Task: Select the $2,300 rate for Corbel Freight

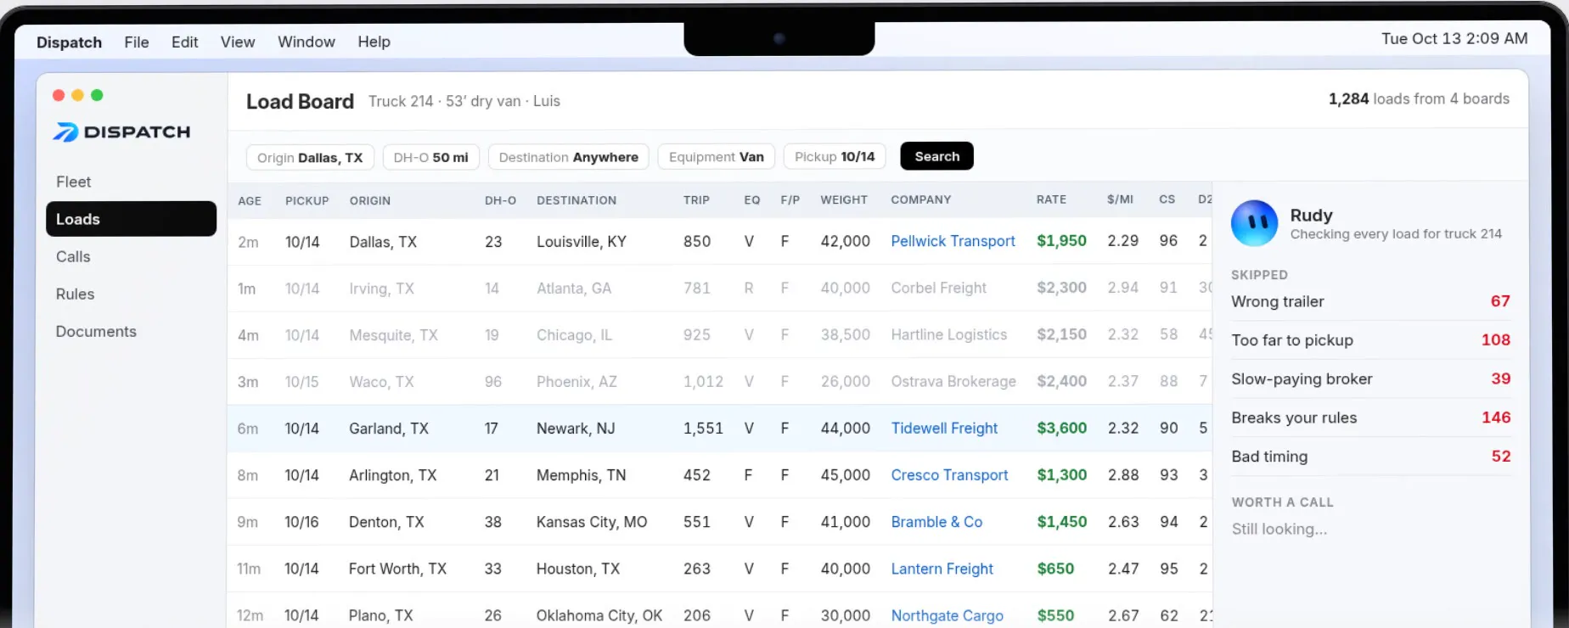Action: (x=1061, y=288)
